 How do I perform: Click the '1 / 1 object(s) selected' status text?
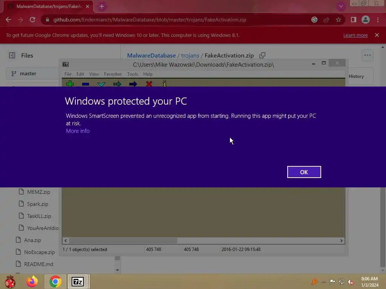[85, 249]
